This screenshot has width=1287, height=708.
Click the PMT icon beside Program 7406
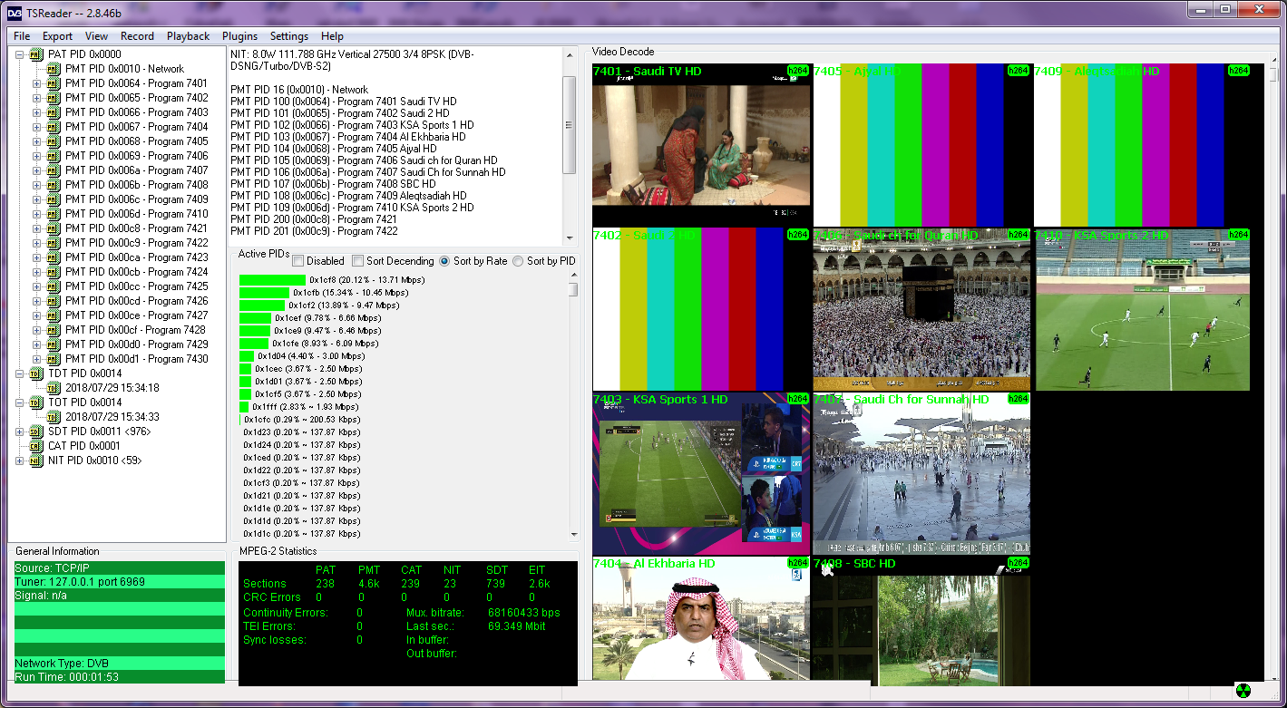point(54,156)
